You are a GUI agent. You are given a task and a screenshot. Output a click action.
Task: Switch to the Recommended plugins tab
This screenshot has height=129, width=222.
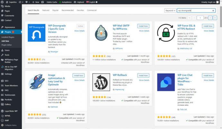point(67,10)
